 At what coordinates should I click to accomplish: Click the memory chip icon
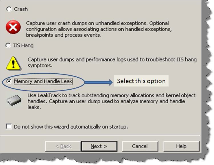coord(14,100)
